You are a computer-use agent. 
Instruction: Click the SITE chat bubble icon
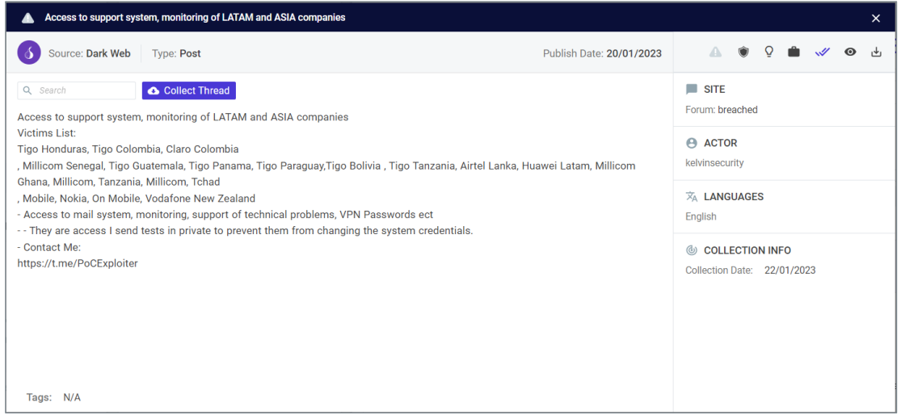pos(692,90)
